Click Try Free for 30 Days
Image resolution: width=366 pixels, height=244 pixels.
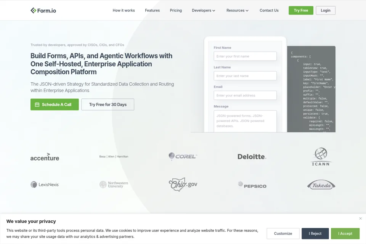click(108, 104)
